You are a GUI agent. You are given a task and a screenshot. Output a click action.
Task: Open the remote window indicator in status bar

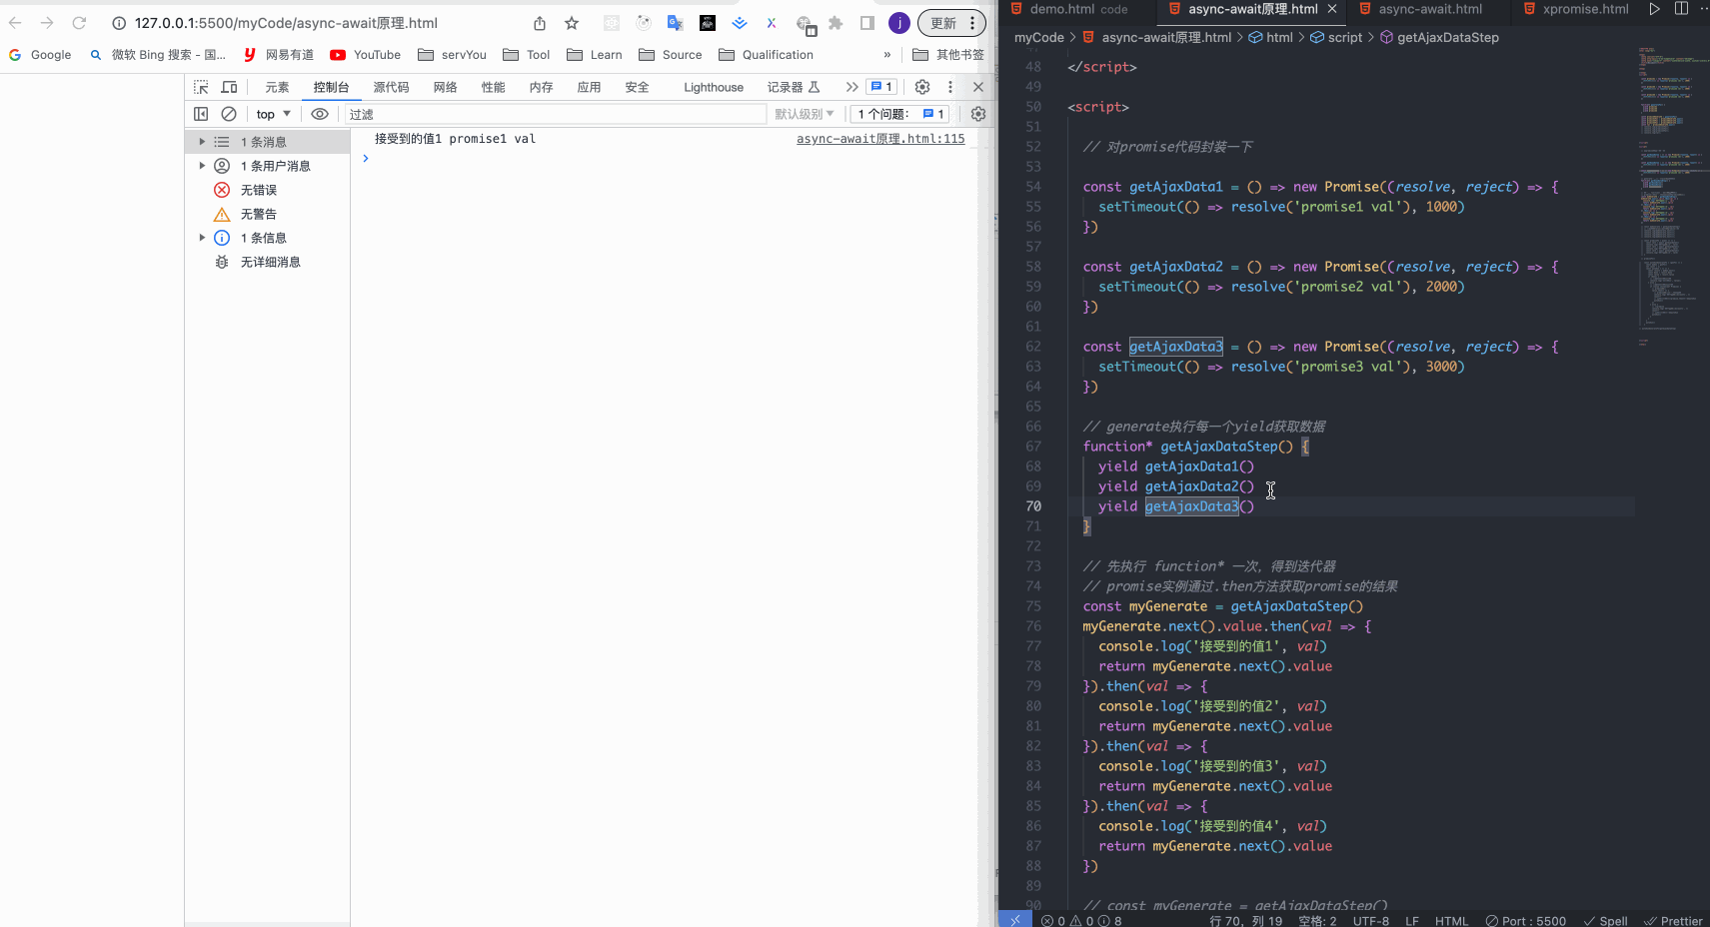point(1015,920)
